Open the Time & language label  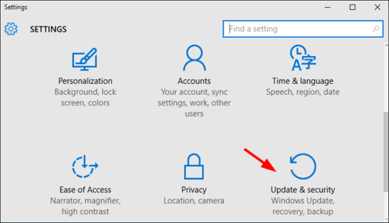(303, 81)
